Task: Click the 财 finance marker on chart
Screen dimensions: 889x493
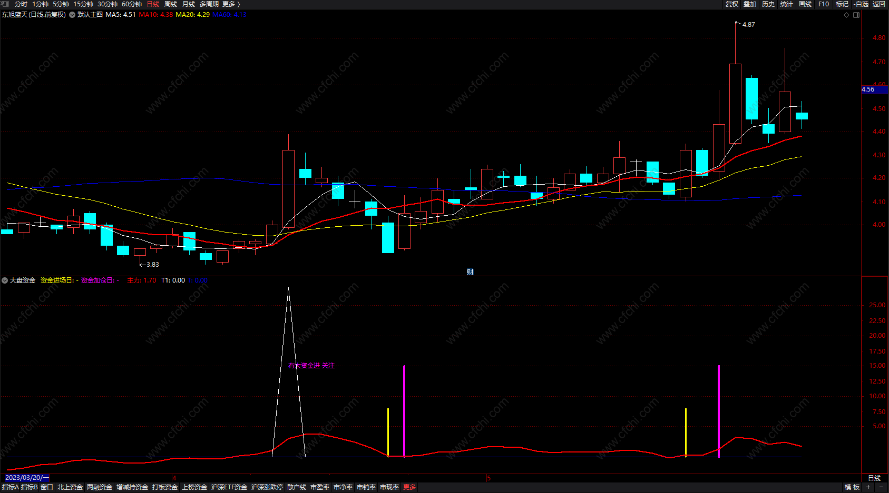Action: click(470, 272)
